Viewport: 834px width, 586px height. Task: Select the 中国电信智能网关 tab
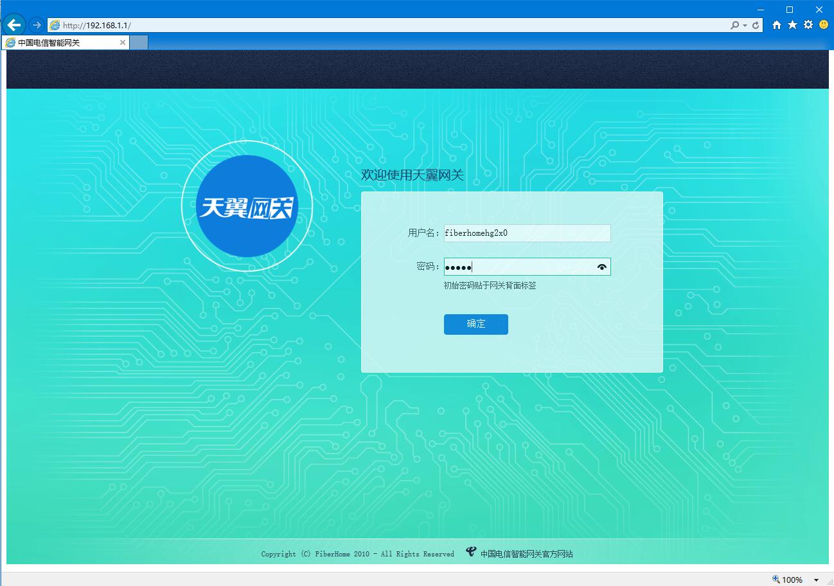coord(65,42)
